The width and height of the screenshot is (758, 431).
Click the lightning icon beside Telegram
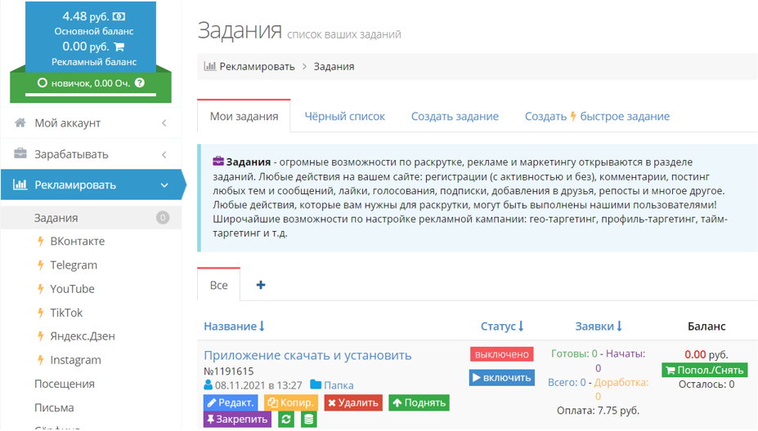point(41,265)
